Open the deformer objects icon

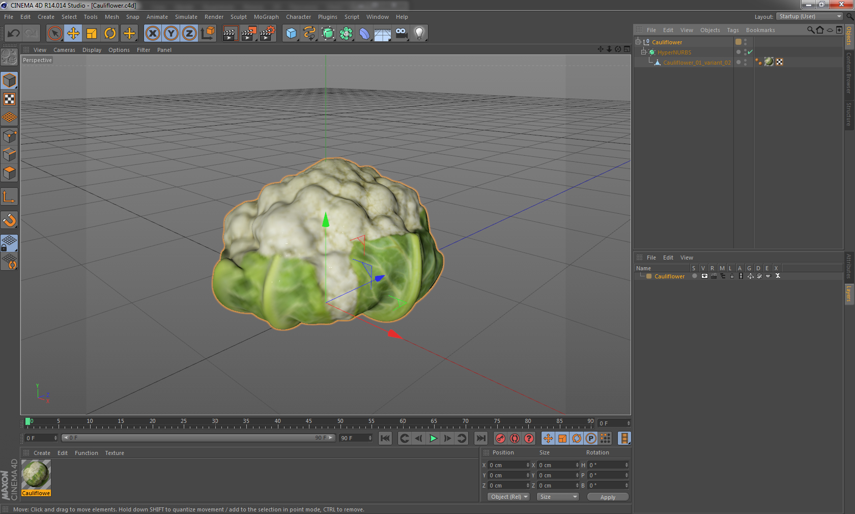click(x=364, y=34)
